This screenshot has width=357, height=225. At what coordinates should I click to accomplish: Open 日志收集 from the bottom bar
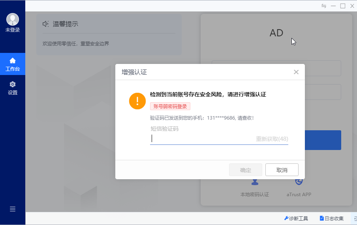332,218
